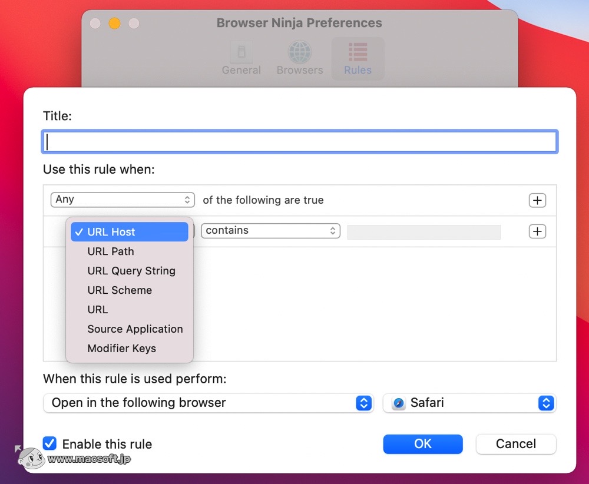Cancel the rule editor
Screen dimensions: 589x484
(515, 444)
